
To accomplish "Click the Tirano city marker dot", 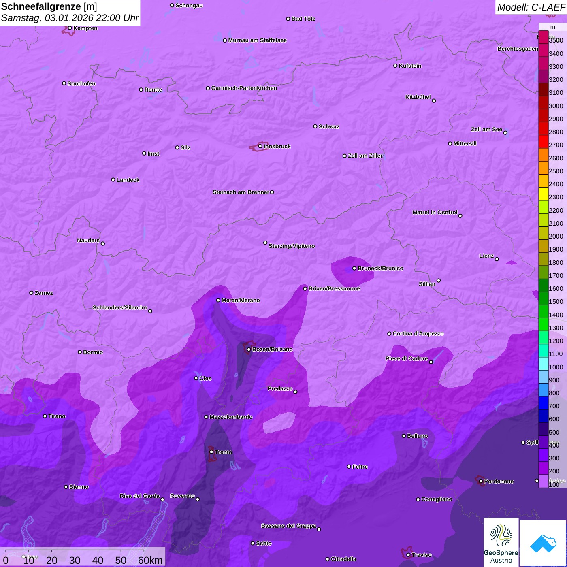I will [x=45, y=416].
